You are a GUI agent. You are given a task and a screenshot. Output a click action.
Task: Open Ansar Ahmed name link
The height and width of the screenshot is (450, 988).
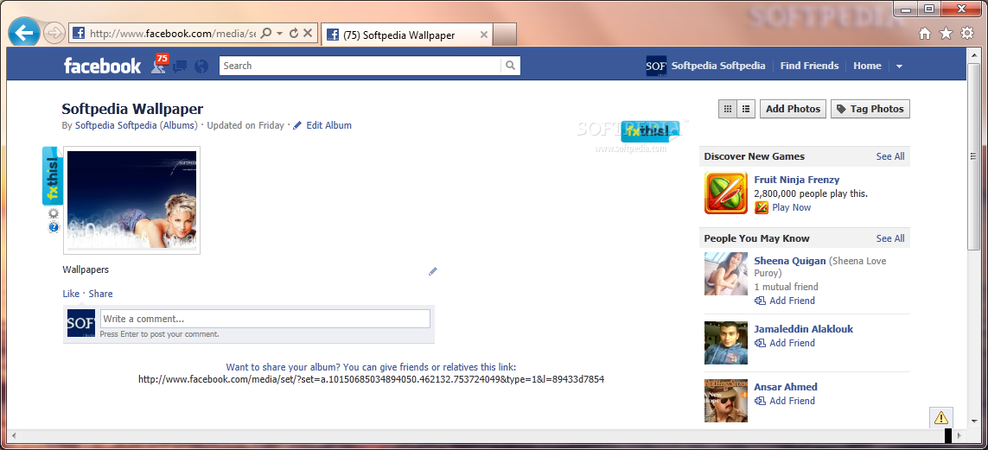[x=786, y=387]
